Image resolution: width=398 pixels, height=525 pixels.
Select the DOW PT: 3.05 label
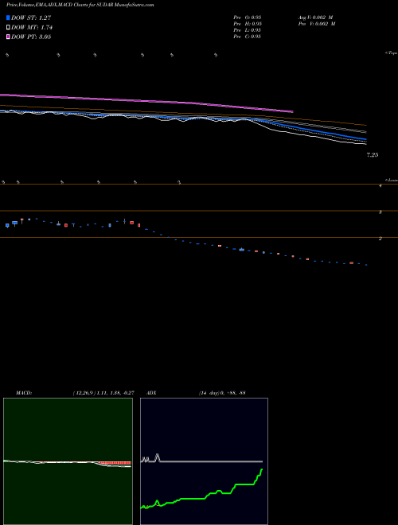31,37
